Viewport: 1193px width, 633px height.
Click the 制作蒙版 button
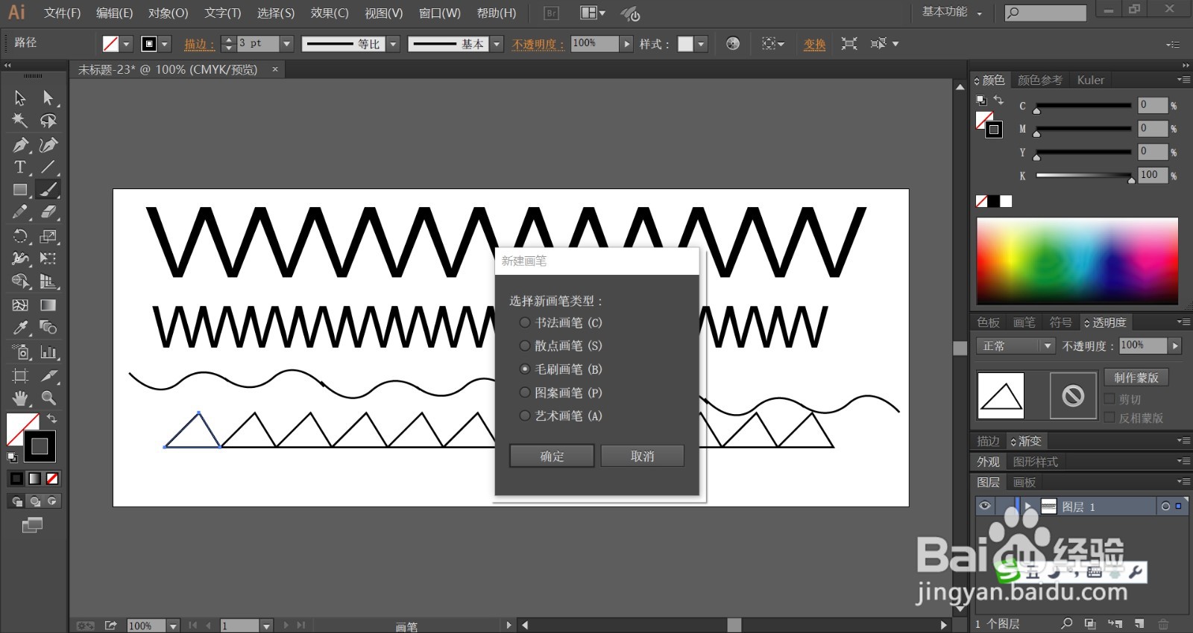pos(1136,378)
